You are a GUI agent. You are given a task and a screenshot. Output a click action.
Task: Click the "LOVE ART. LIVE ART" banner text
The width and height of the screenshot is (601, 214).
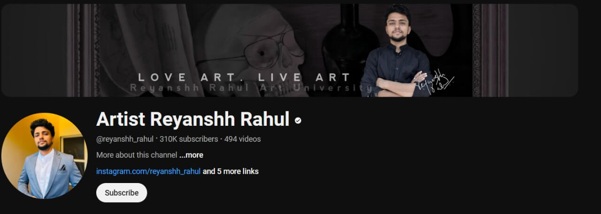tap(244, 77)
